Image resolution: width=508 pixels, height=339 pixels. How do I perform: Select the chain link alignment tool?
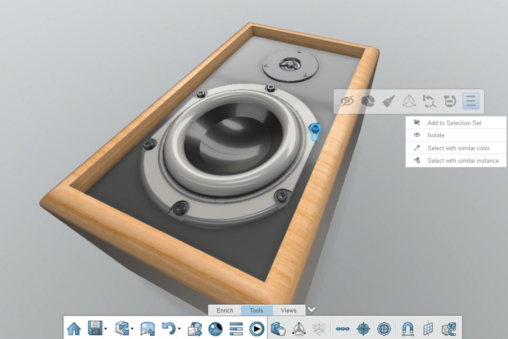pos(342,329)
